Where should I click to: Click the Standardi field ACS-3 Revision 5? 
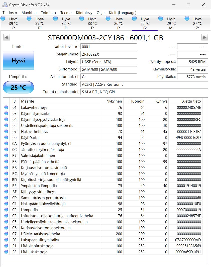point(144,84)
